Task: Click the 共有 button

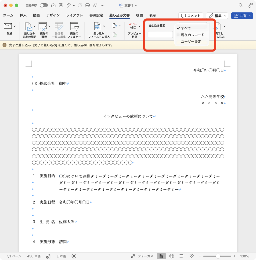Action: point(242,16)
